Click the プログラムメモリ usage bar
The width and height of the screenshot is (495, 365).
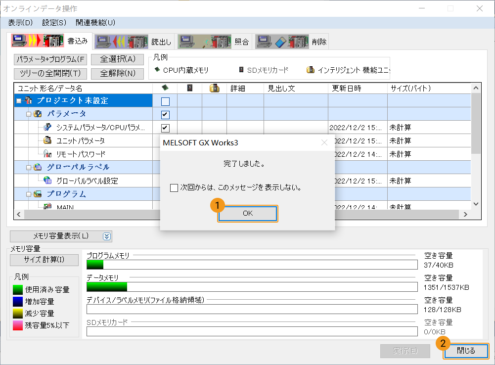pos(252,265)
